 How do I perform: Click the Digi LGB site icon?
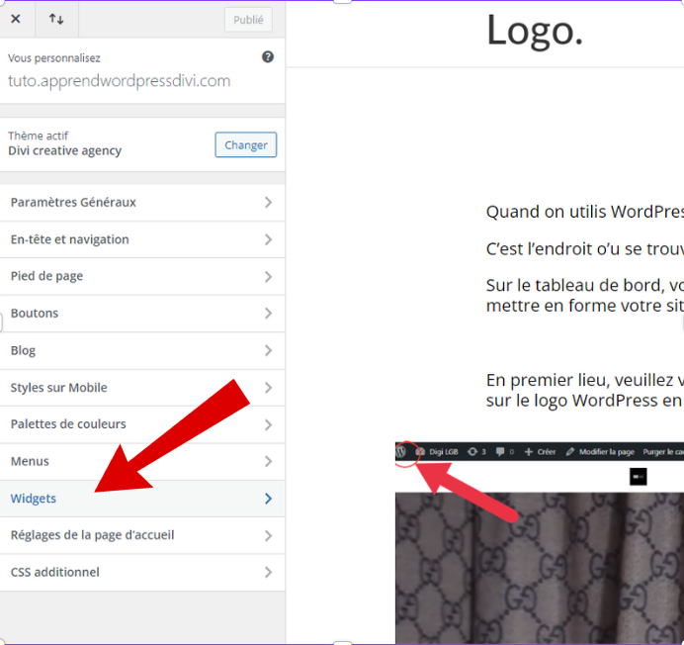pyautogui.click(x=420, y=451)
